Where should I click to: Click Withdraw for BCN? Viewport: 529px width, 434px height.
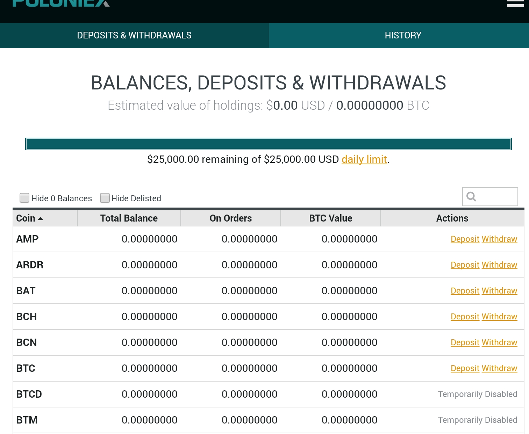point(499,342)
